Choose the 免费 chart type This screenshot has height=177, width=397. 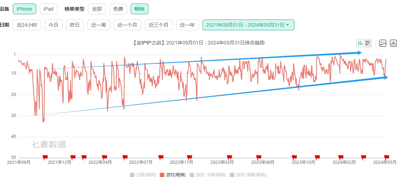coord(118,9)
